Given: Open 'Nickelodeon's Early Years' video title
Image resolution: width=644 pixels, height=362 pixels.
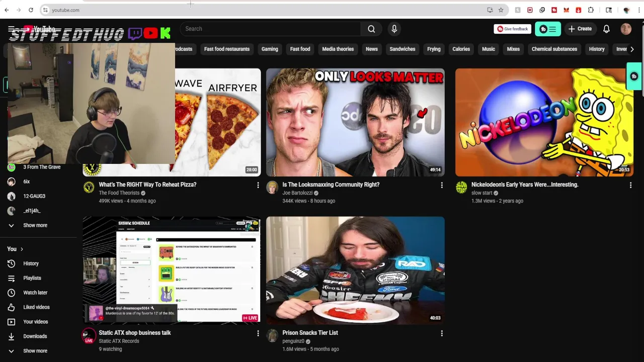Looking at the screenshot, I should 525,185.
